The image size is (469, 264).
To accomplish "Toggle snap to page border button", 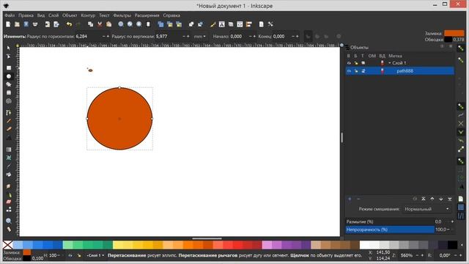I will tap(461, 199).
